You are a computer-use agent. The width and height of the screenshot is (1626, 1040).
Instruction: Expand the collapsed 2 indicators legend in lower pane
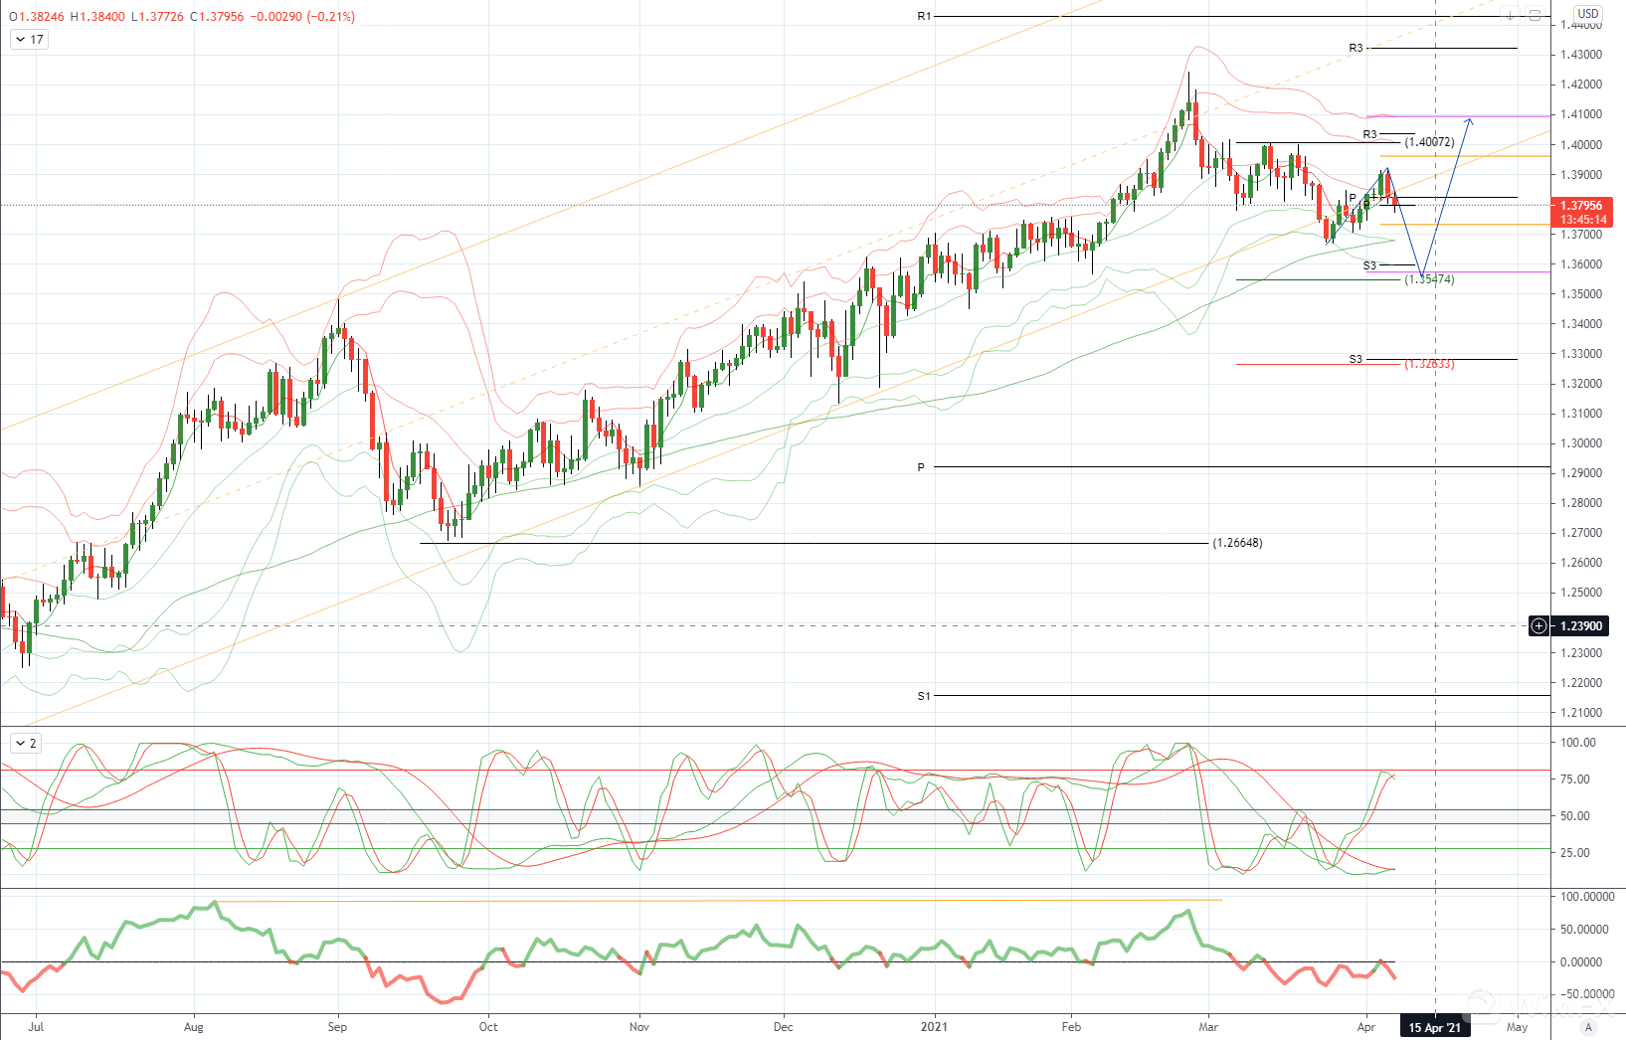point(25,743)
